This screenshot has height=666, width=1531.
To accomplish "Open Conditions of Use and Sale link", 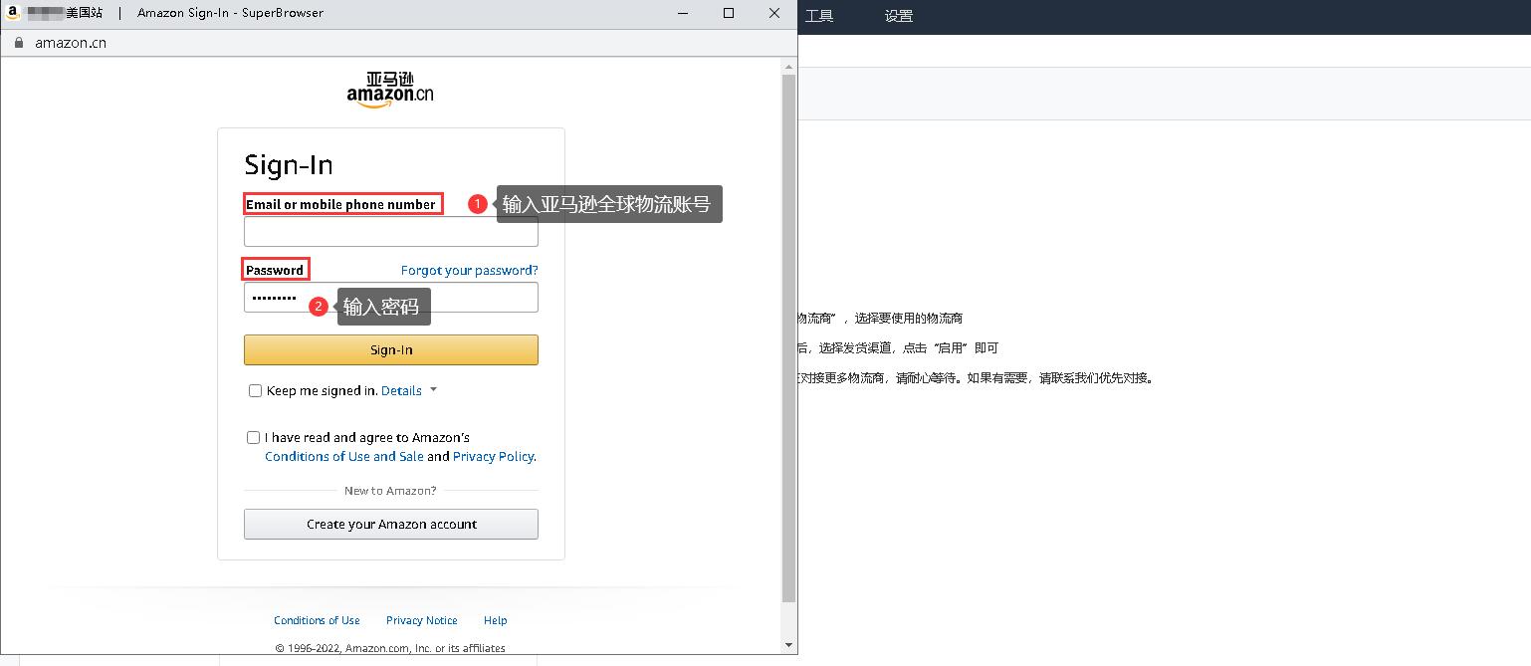I will [344, 456].
